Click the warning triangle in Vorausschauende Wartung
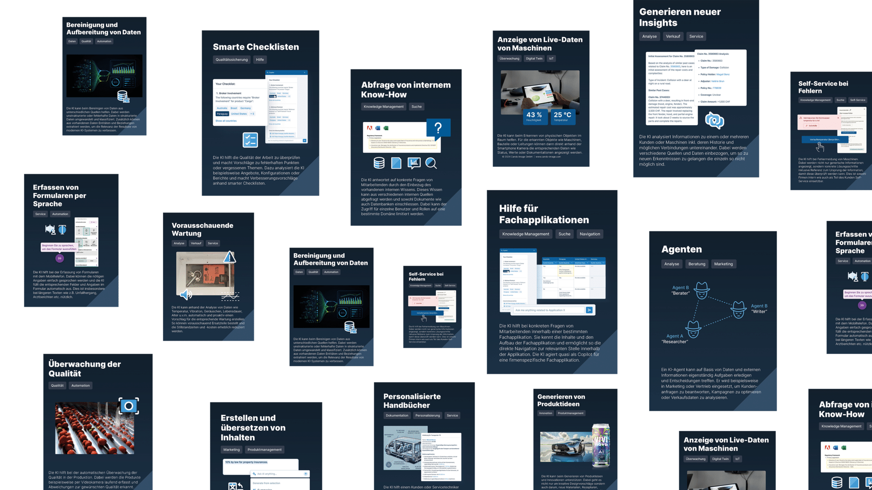Image resolution: width=872 pixels, height=490 pixels. pyautogui.click(x=230, y=257)
